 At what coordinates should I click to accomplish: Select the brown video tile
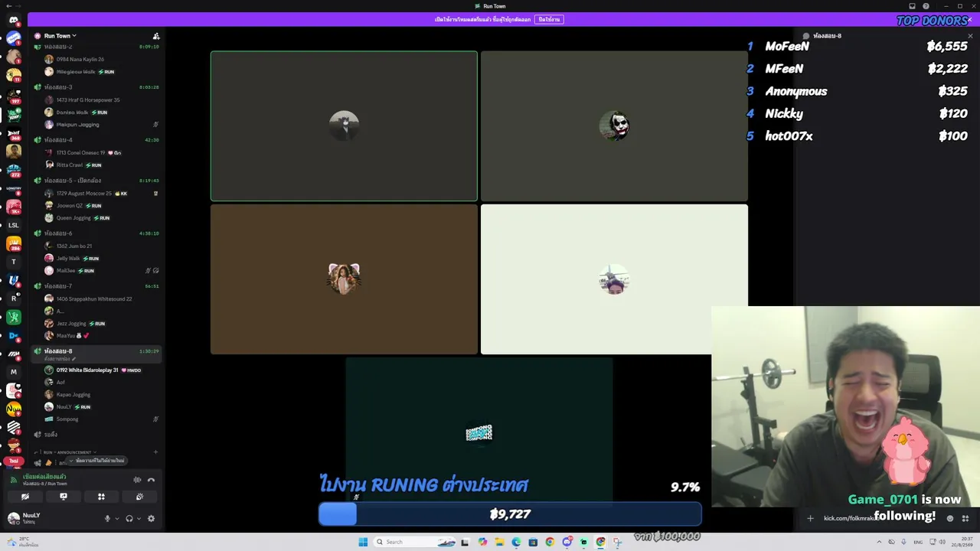click(344, 279)
